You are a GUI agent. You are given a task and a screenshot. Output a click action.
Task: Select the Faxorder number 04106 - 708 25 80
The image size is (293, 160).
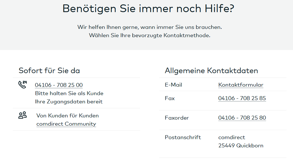(242, 118)
